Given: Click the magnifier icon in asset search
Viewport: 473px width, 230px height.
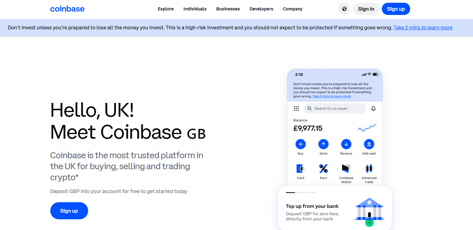Looking at the screenshot, I should click(x=309, y=108).
